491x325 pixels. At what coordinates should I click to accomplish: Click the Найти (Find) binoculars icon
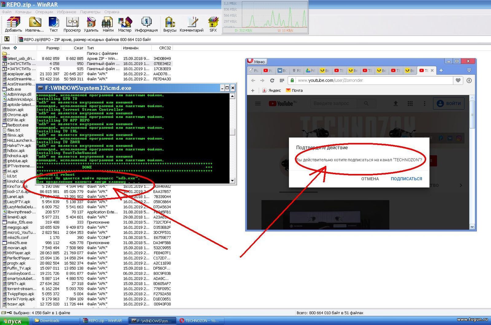108,25
